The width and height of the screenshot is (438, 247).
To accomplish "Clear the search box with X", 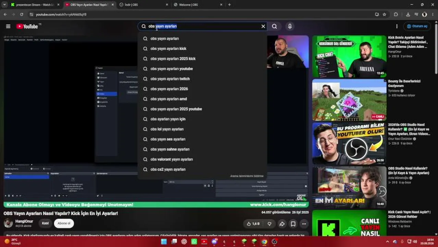I will pos(263,26).
